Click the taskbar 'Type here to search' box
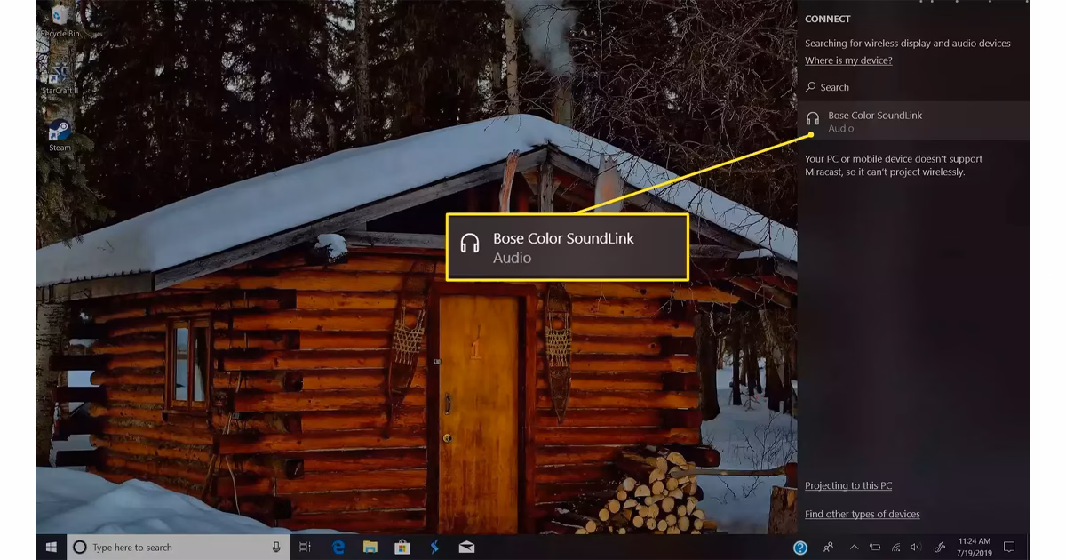This screenshot has height=560, width=1066. click(x=178, y=547)
